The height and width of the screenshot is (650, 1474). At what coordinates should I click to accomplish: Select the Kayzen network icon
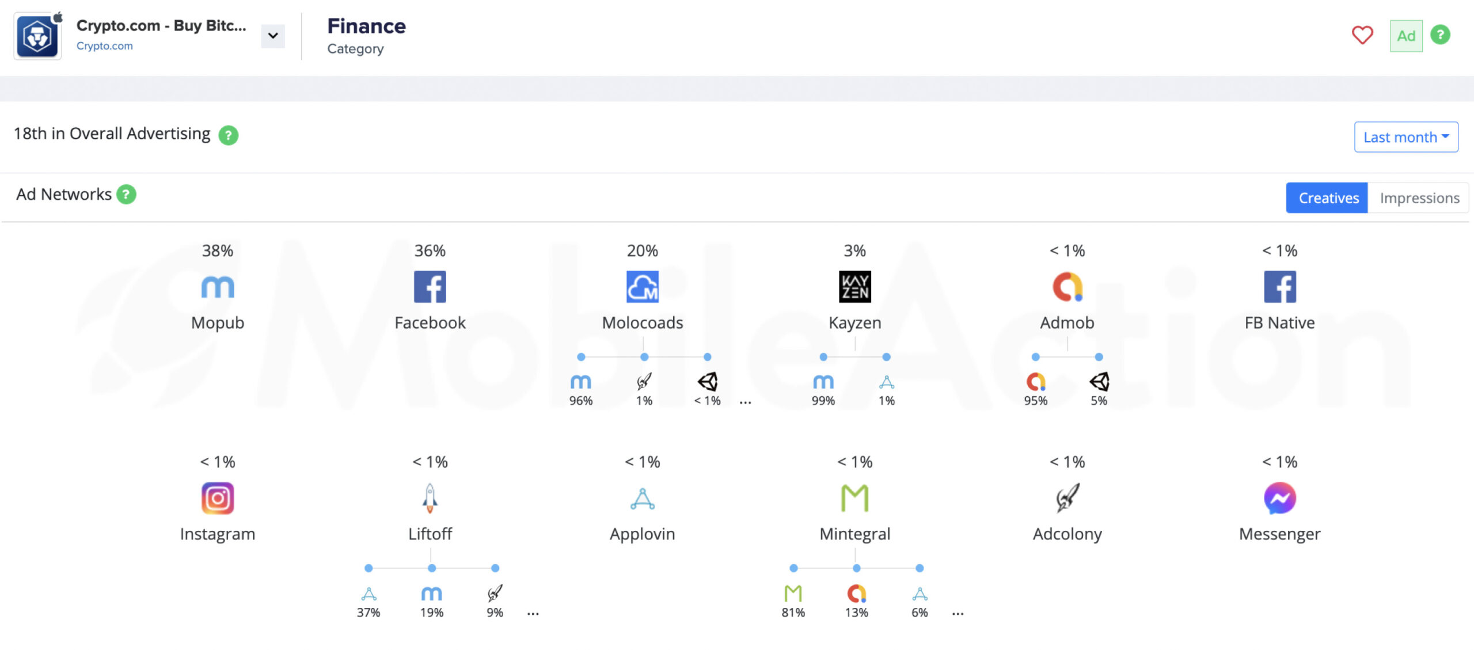855,287
